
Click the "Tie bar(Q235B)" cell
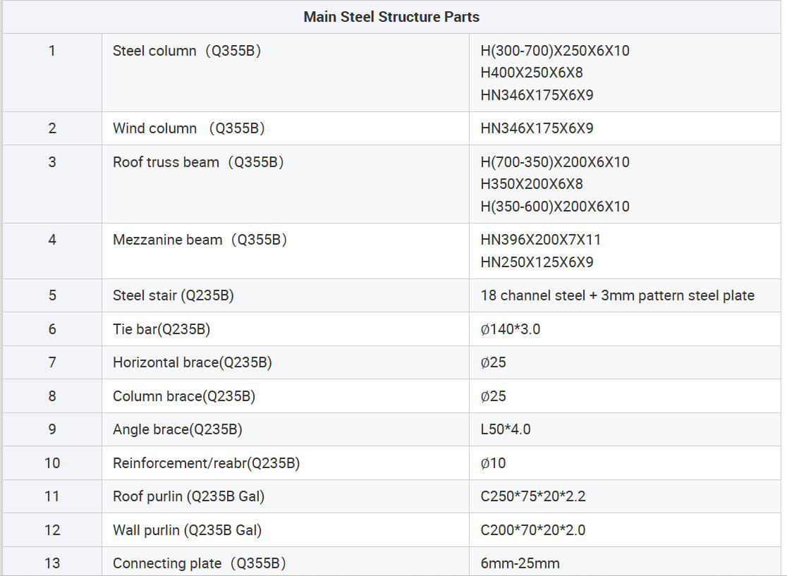tap(161, 329)
